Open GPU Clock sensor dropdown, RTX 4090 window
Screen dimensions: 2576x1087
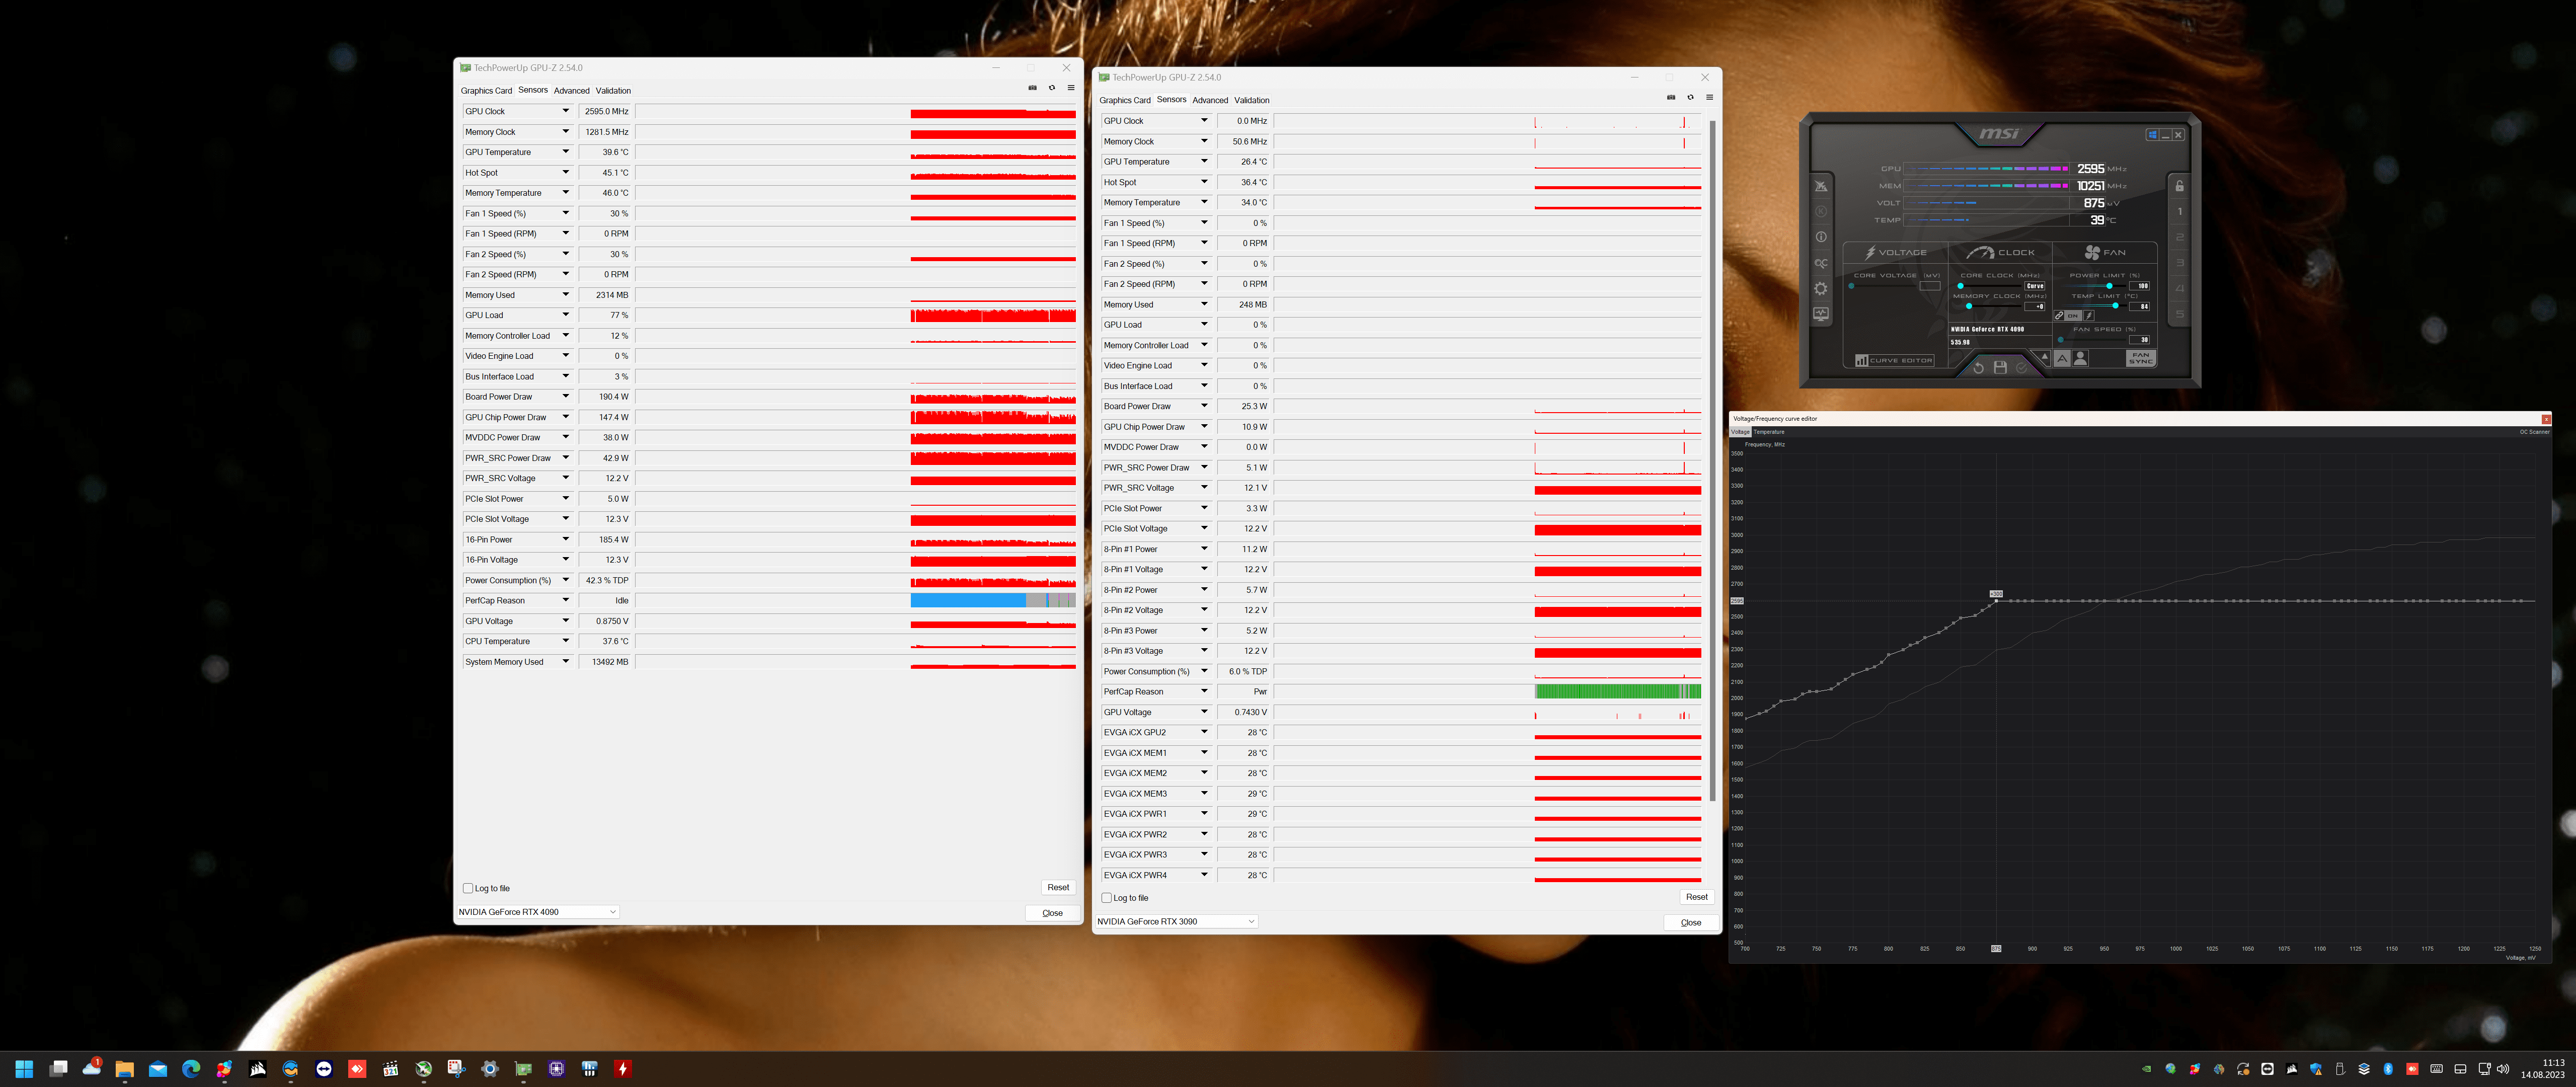coord(566,111)
